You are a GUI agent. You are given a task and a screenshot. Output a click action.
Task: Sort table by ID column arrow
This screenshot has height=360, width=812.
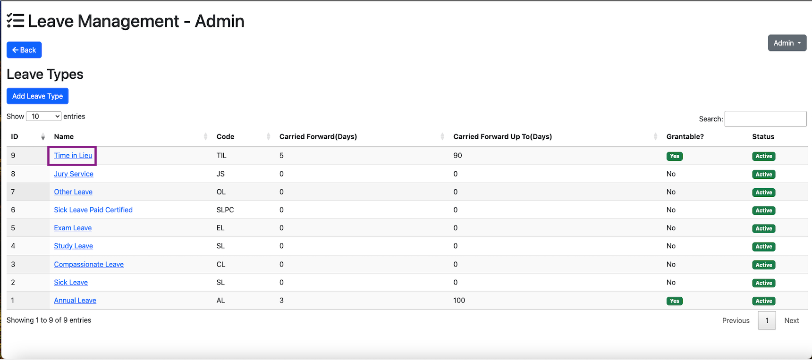point(43,137)
